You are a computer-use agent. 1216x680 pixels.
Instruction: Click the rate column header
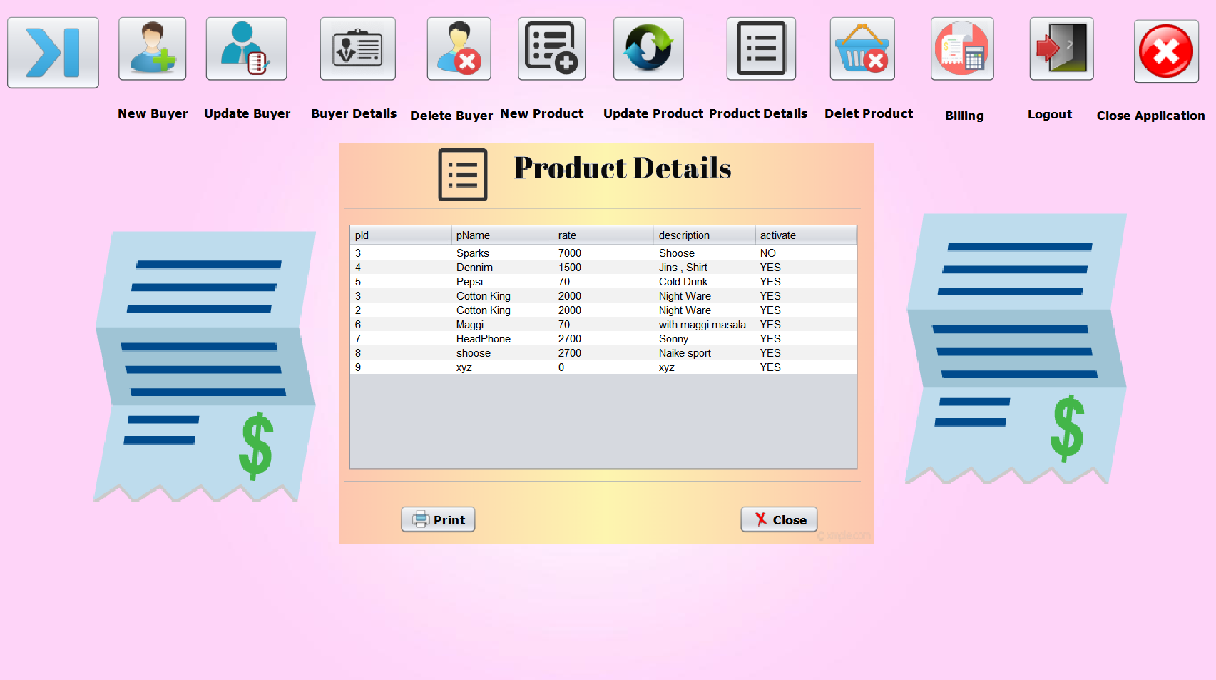[603, 235]
